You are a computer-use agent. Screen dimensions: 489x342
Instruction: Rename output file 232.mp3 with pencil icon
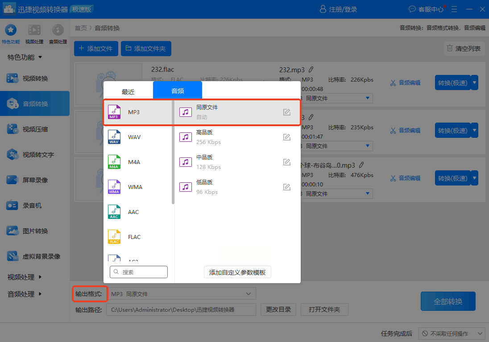(311, 70)
